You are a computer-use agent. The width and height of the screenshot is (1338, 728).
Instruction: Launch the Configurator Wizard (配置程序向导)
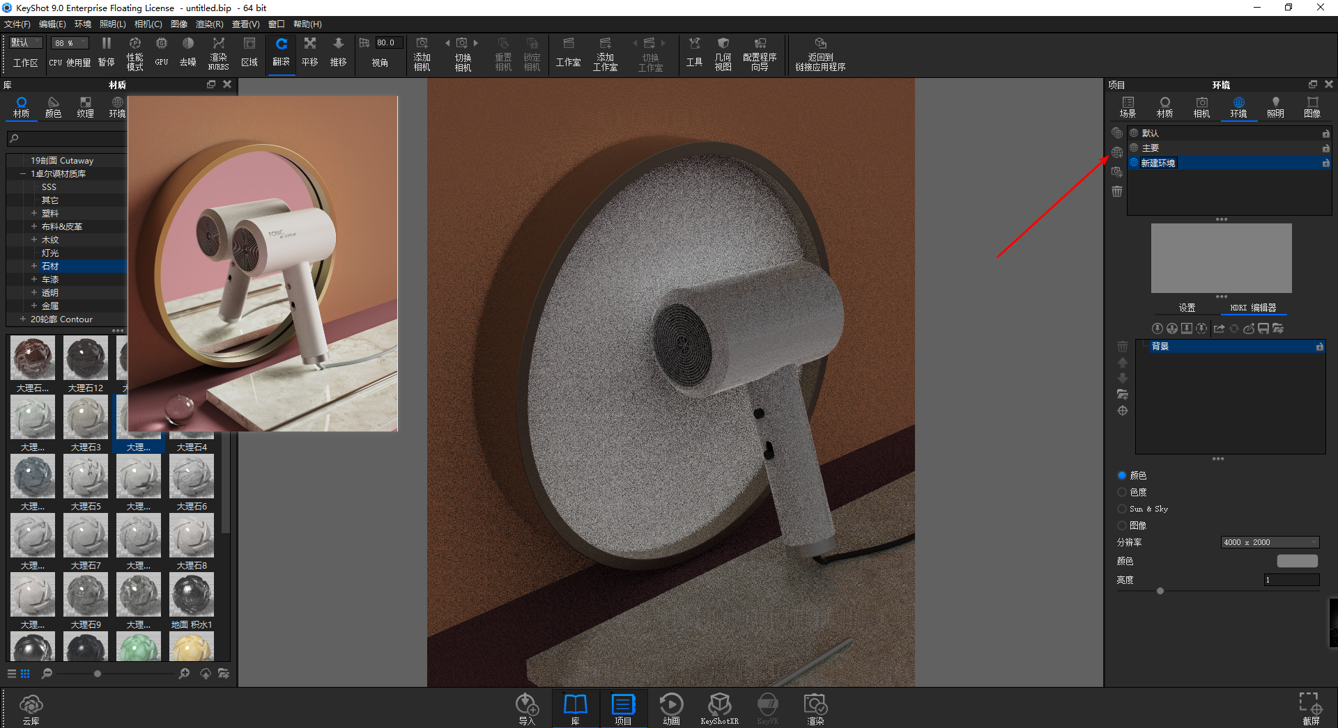point(760,53)
